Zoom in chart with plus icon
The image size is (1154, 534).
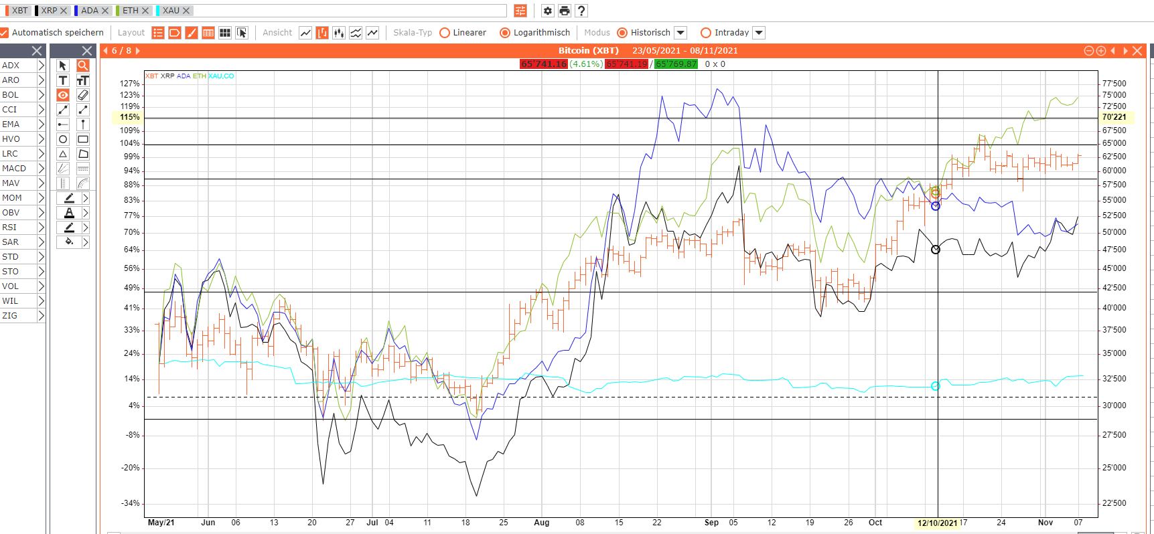pos(1100,51)
